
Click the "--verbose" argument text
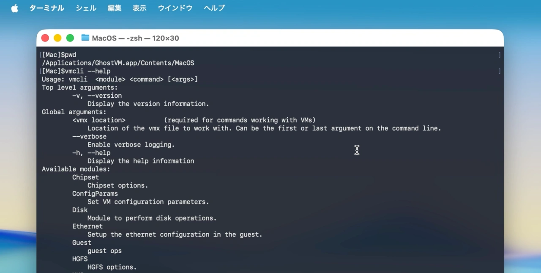(89, 137)
